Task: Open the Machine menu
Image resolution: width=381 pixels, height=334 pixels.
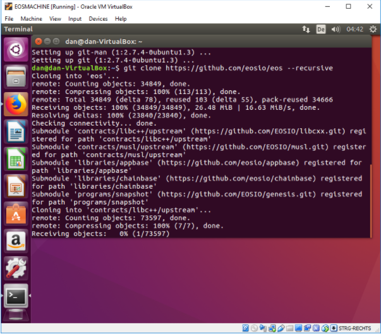Action: pyautogui.click(x=31, y=19)
